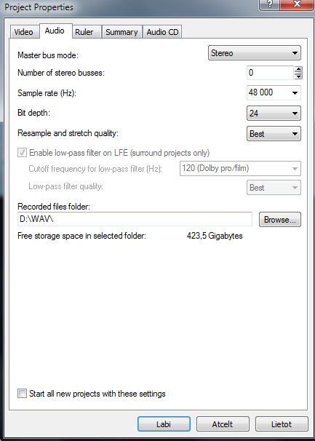Click the Project Properties title text

pos(39,7)
